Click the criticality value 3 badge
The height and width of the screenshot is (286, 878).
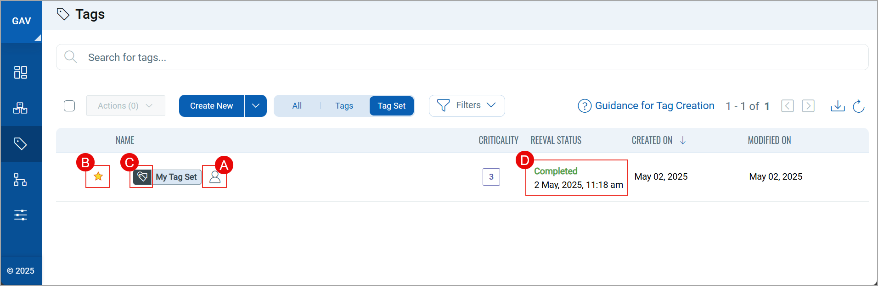[491, 177]
